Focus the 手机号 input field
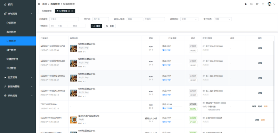278x133 pixels. 154,19
